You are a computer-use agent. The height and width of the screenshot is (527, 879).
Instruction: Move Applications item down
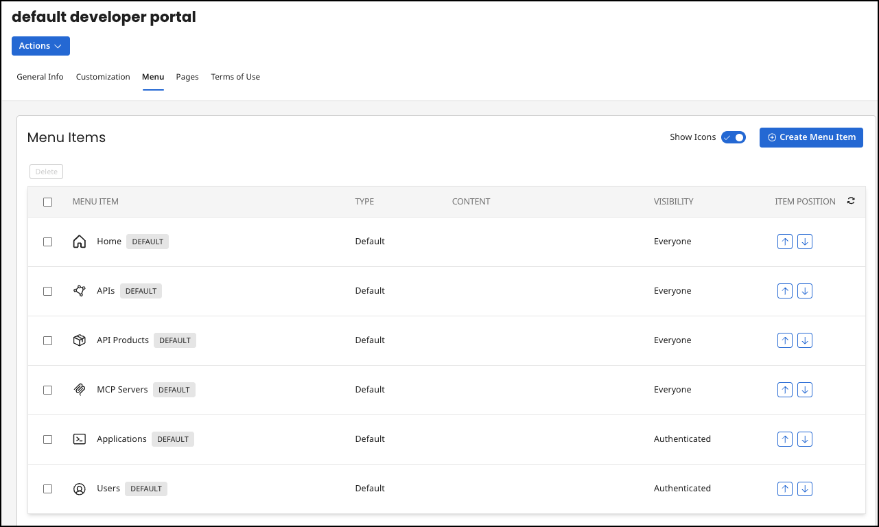805,439
